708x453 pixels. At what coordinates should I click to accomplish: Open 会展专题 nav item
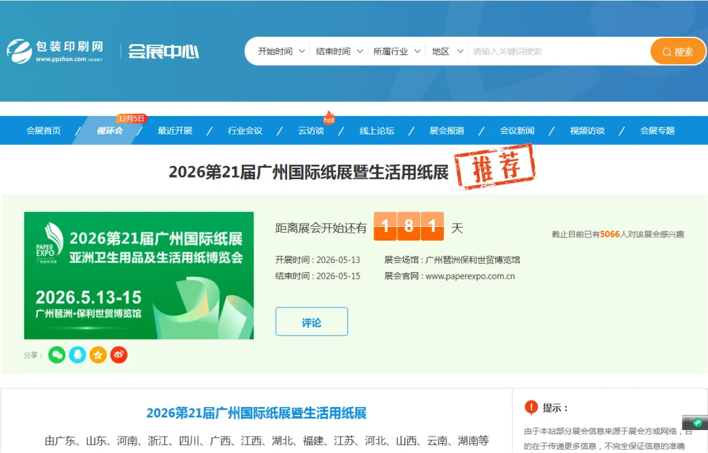coord(658,130)
